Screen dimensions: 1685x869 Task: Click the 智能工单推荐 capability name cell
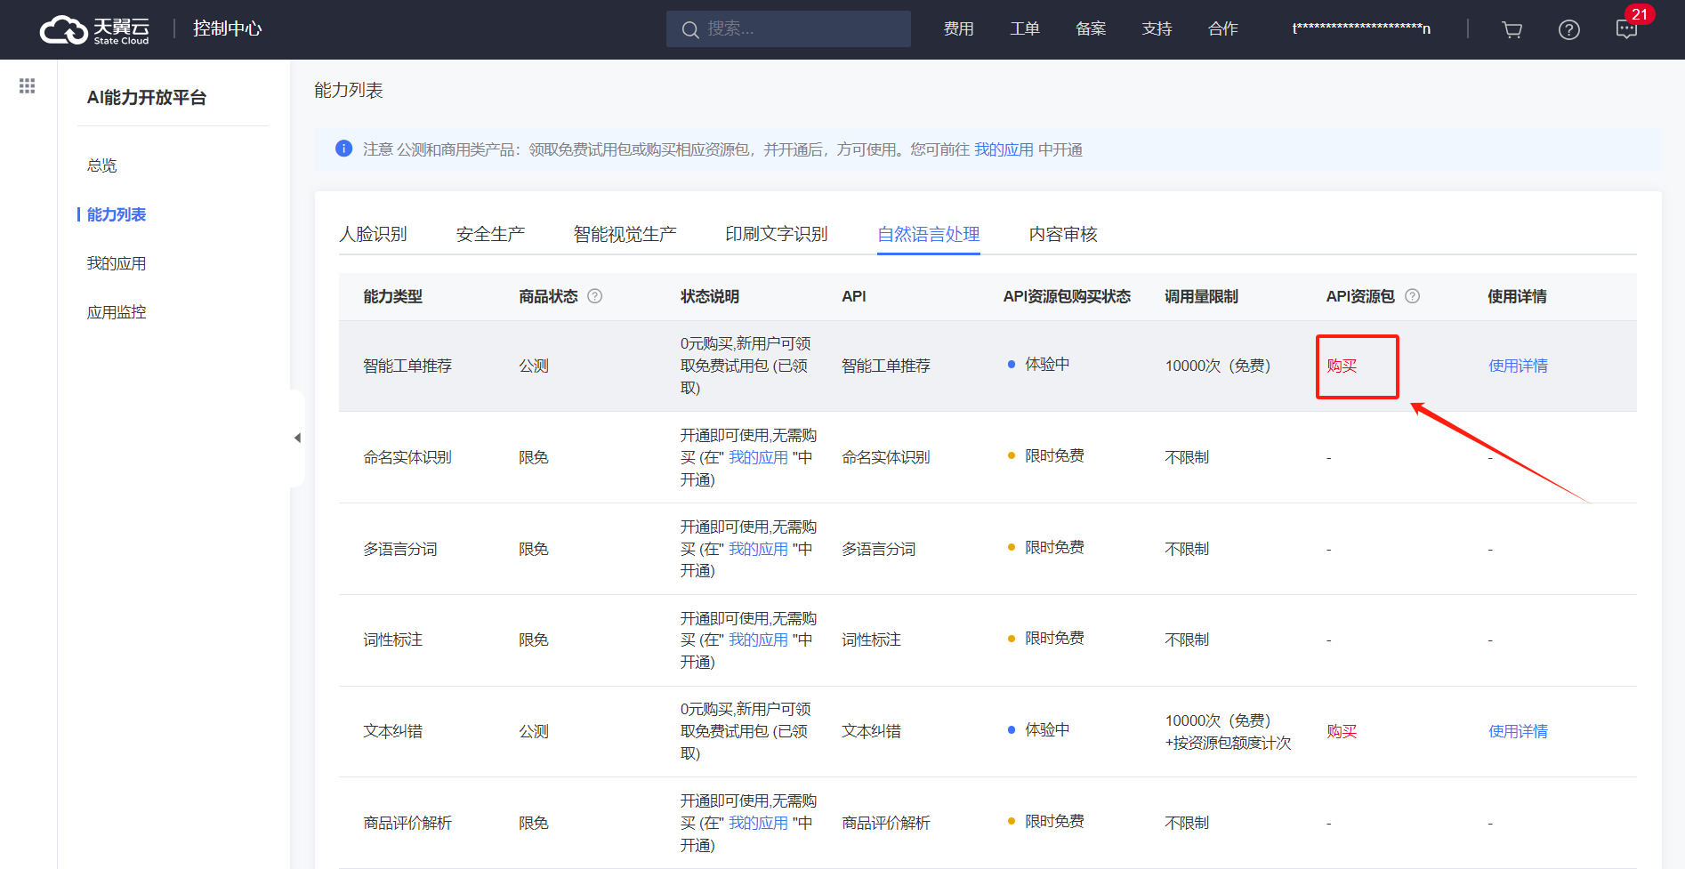pos(407,366)
